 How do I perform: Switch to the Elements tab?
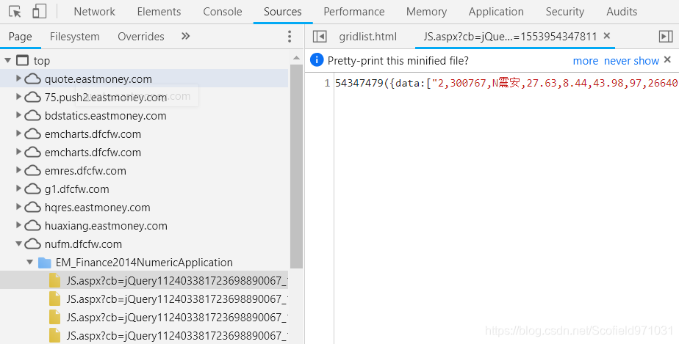click(159, 12)
